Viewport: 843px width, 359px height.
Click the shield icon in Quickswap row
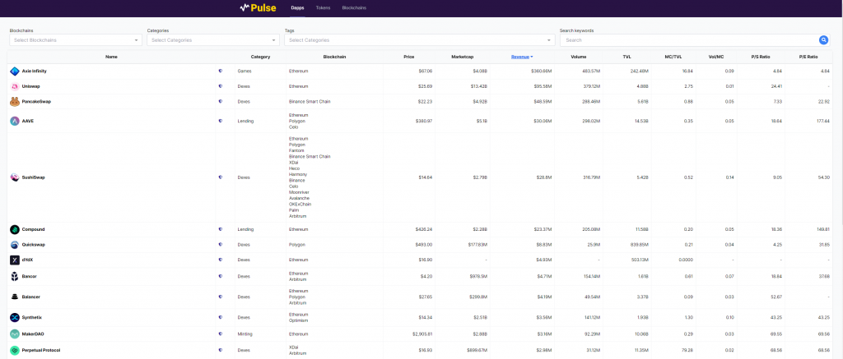click(x=221, y=244)
